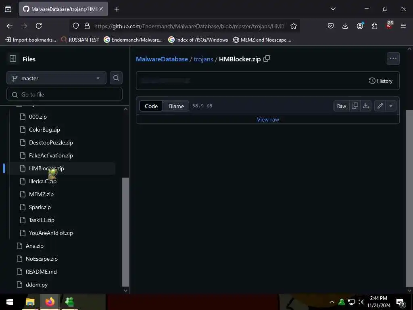The width and height of the screenshot is (413, 310).
Task: Open a new browser tab plus button
Action: pos(117,9)
